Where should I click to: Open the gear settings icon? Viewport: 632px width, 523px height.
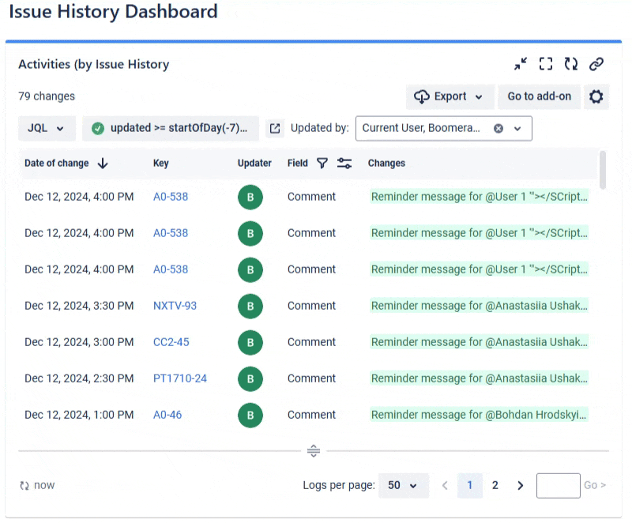coord(596,96)
